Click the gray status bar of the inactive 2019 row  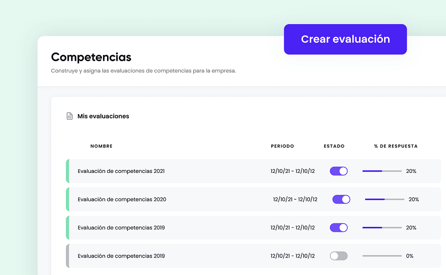68,256
